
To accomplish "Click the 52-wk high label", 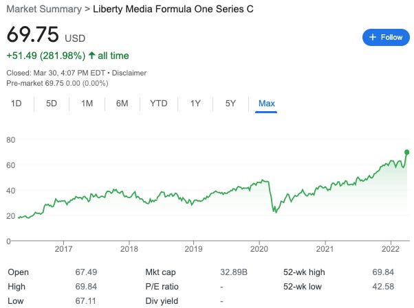I will 304,272.
